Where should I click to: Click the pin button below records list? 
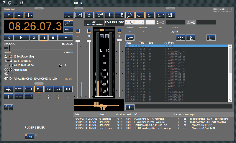[130, 107]
